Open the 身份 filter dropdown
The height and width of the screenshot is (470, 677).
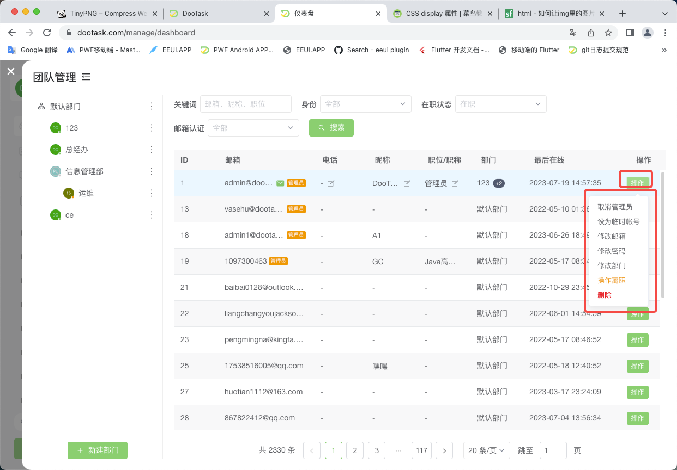tap(365, 103)
